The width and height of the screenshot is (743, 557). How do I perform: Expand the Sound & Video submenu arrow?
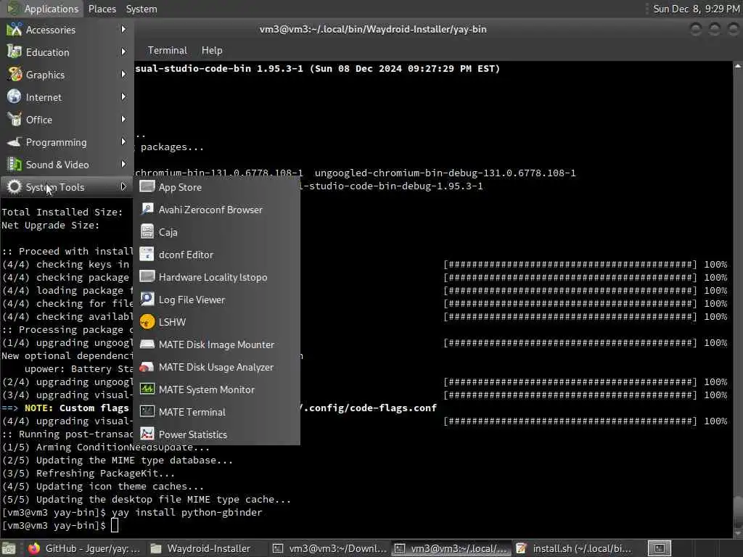click(123, 165)
